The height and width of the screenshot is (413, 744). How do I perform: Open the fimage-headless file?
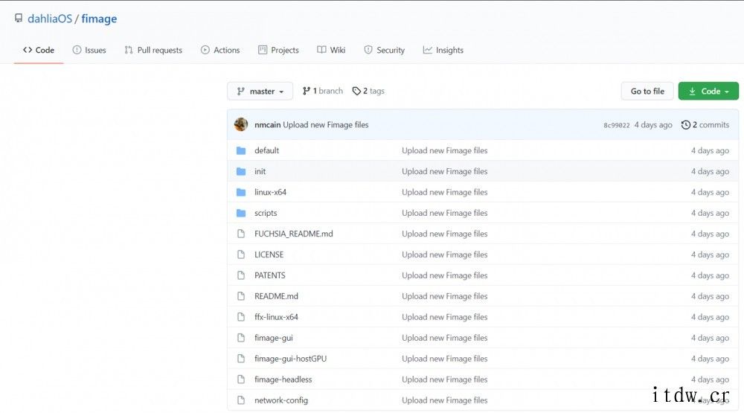(x=283, y=380)
